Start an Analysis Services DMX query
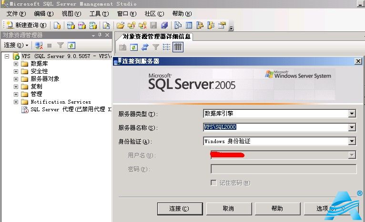Screen dimensions: 365x222 (81, 25)
